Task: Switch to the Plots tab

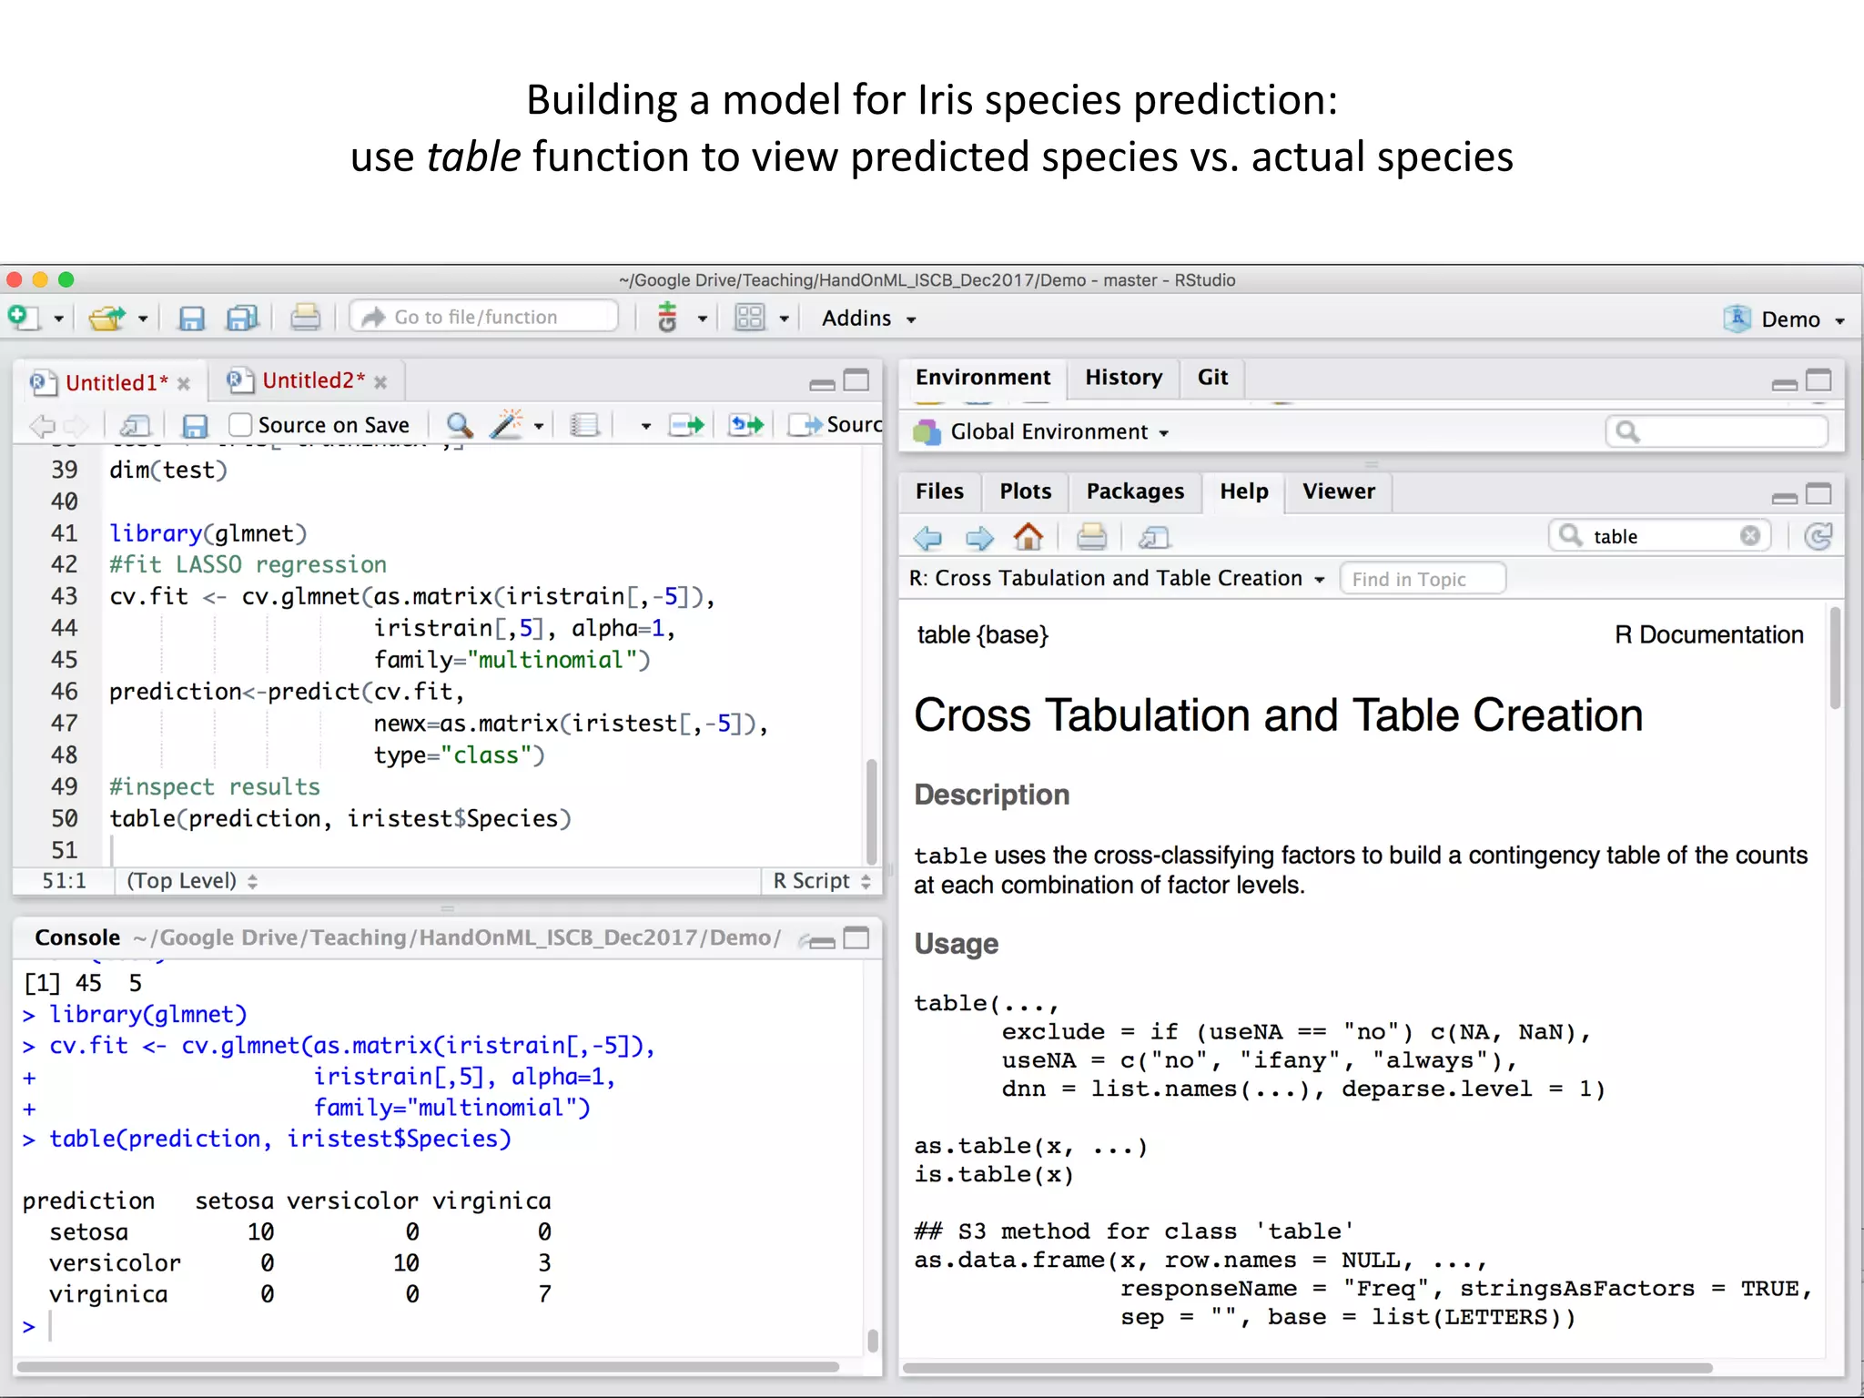Action: [1025, 491]
